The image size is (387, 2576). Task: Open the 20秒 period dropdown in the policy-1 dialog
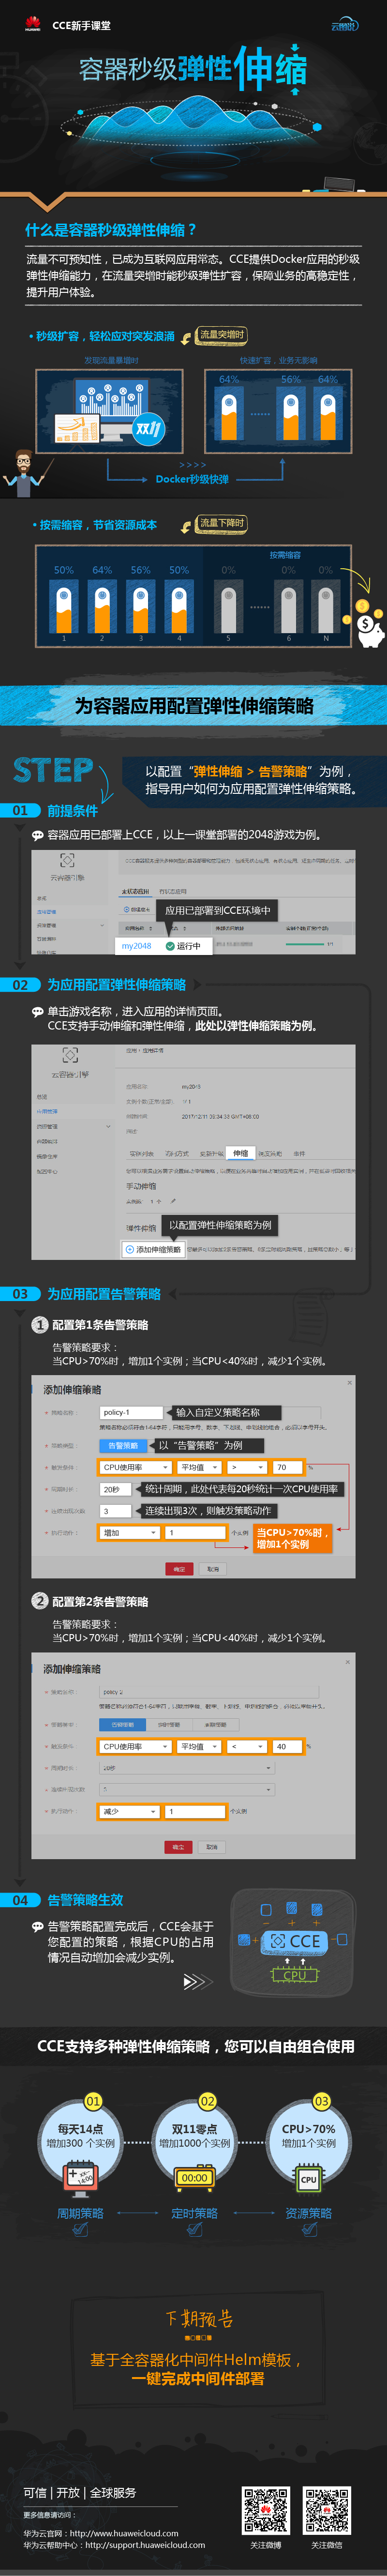coord(115,1489)
